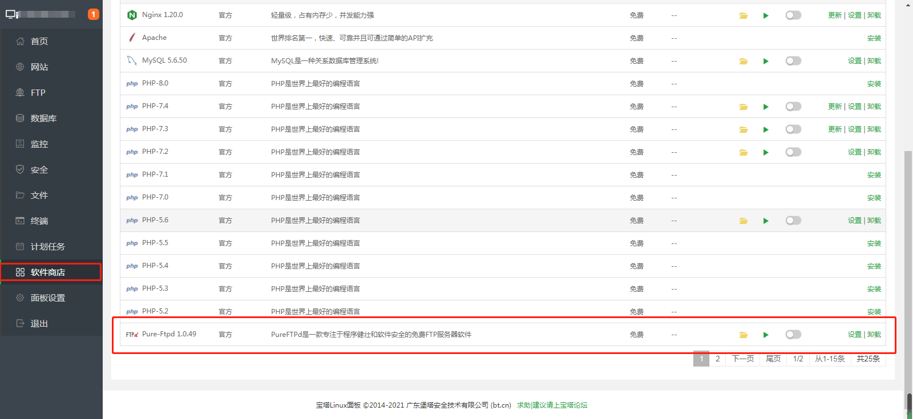This screenshot has width=913, height=419.
Task: Toggle the PHP-7.3 display switch
Action: point(793,129)
